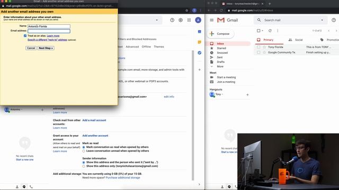This screenshot has height=190, width=339.
Task: Refresh the inbox in right window
Action: 270,31
